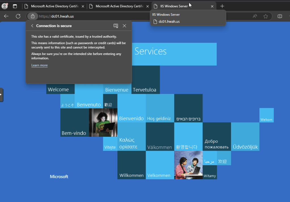The width and height of the screenshot is (290, 202).
Task: Add this page to favorites with the star
Action: pos(266,16)
